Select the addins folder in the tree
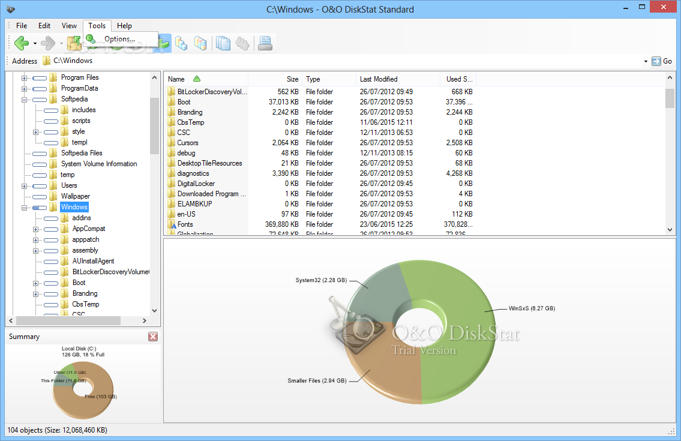 pyautogui.click(x=82, y=218)
